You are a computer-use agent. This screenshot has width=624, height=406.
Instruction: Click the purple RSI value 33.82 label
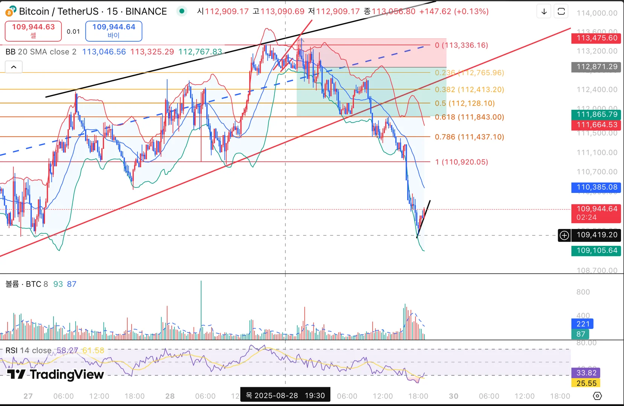pyautogui.click(x=586, y=373)
